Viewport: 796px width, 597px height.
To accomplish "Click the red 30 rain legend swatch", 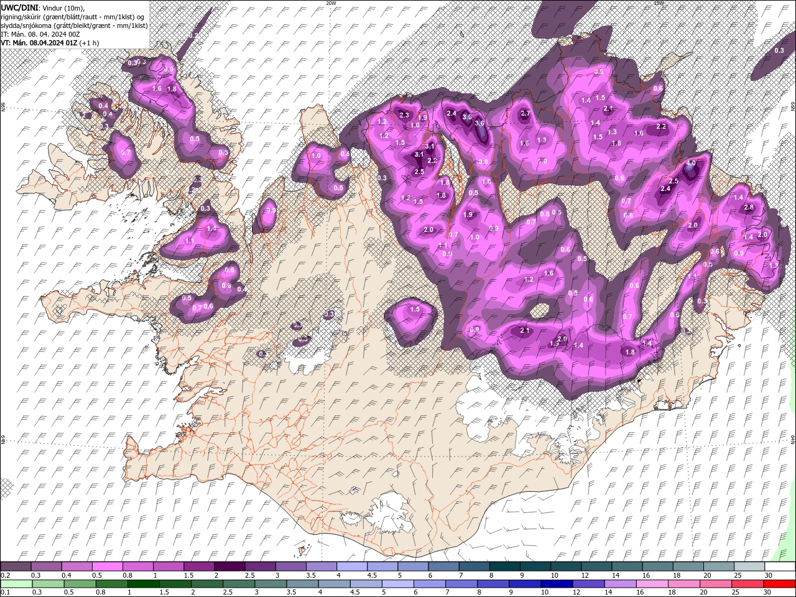I will 779,583.
